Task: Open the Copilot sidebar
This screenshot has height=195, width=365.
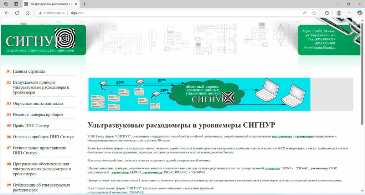Action: click(360, 13)
